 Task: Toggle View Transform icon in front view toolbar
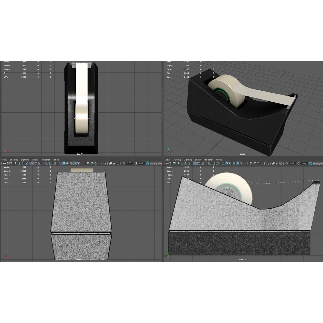point(147,163)
